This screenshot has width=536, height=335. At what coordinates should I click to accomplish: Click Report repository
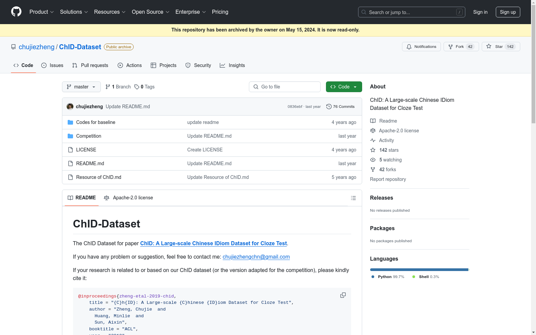coord(388,179)
